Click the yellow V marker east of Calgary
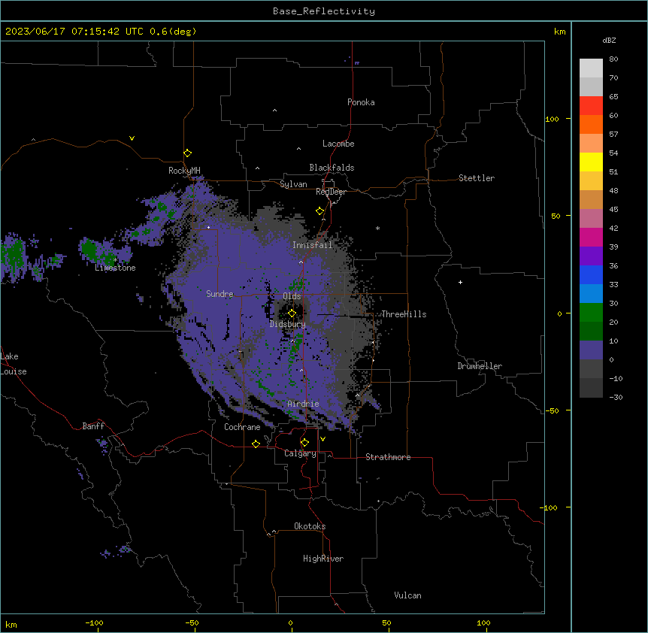Viewport: 648px width, 633px height. click(x=322, y=439)
